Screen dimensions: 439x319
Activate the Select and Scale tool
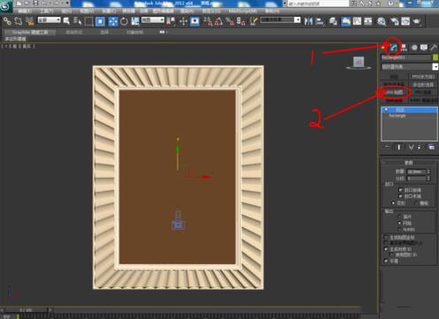pyautogui.click(x=135, y=21)
